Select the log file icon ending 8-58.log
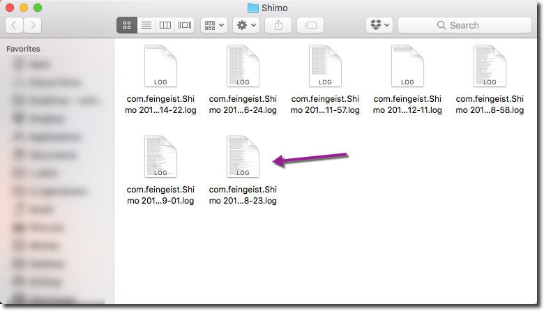 (x=490, y=66)
